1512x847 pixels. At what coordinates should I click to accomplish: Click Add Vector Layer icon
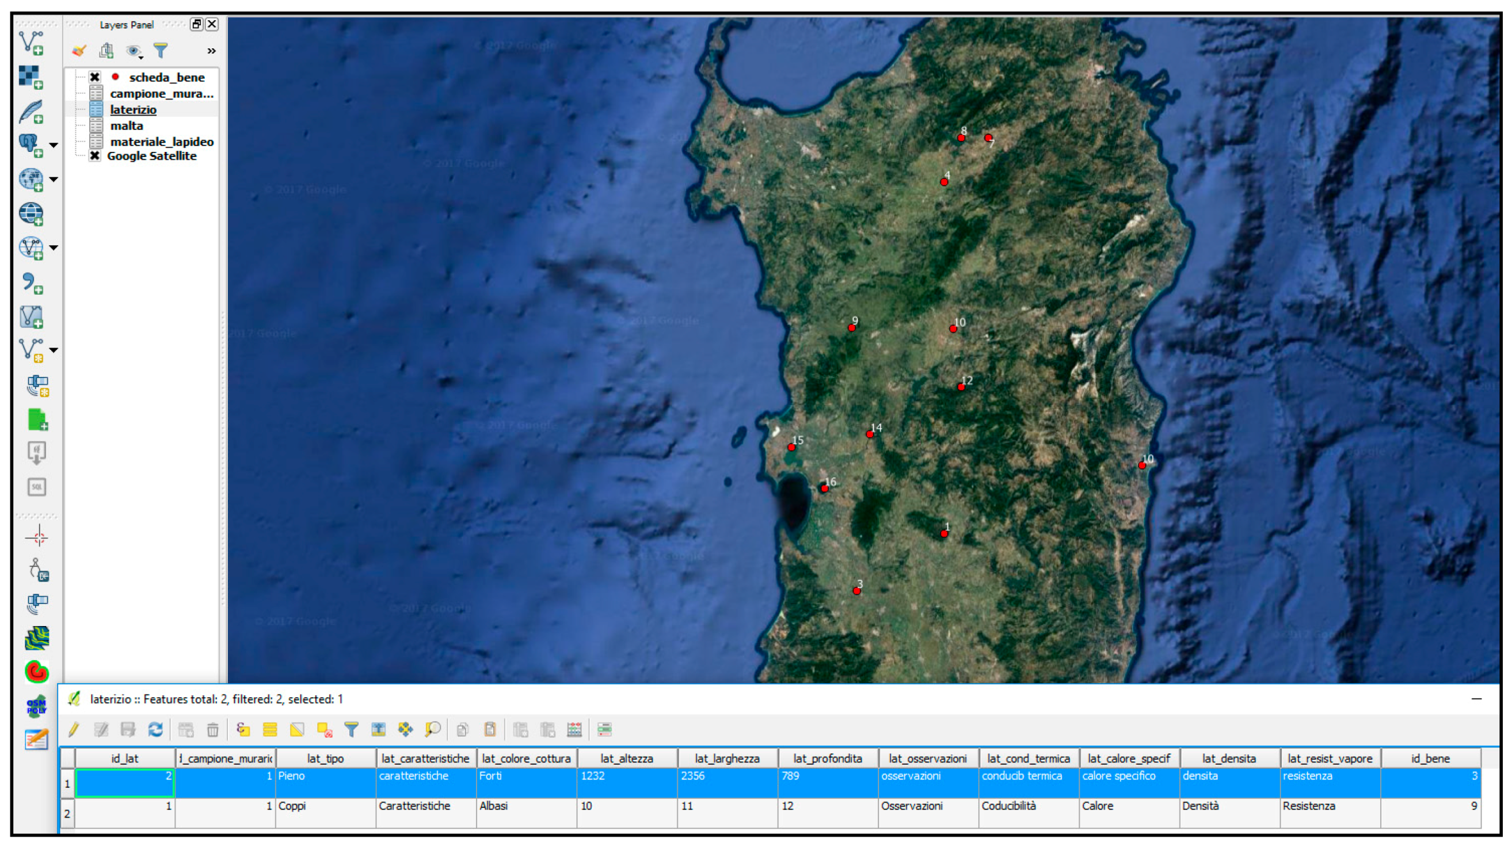31,43
